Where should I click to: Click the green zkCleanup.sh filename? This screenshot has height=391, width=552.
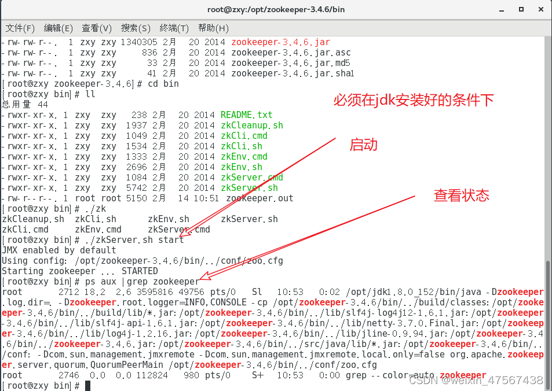252,126
